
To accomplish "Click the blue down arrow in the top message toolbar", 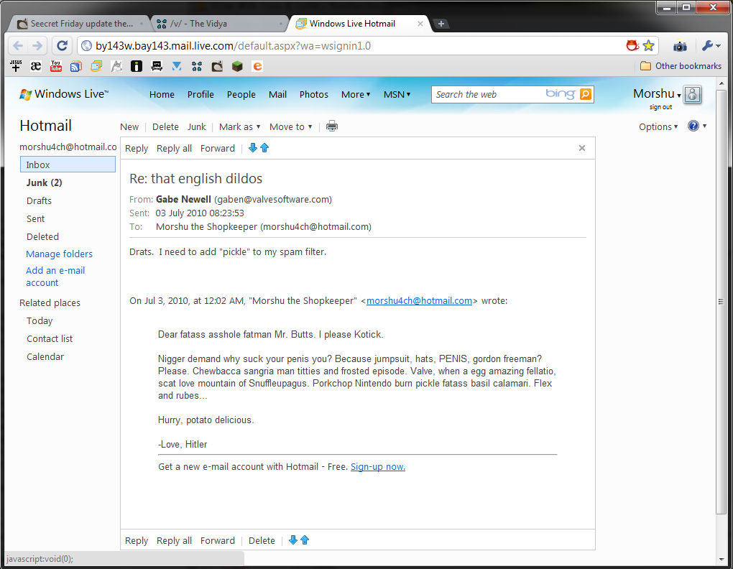I will 253,148.
